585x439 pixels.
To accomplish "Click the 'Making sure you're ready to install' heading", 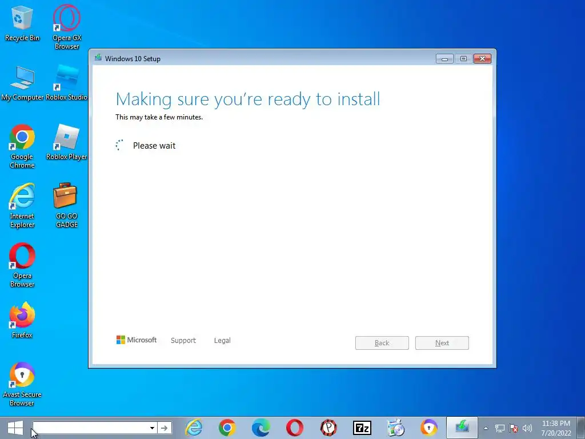I will [x=248, y=99].
